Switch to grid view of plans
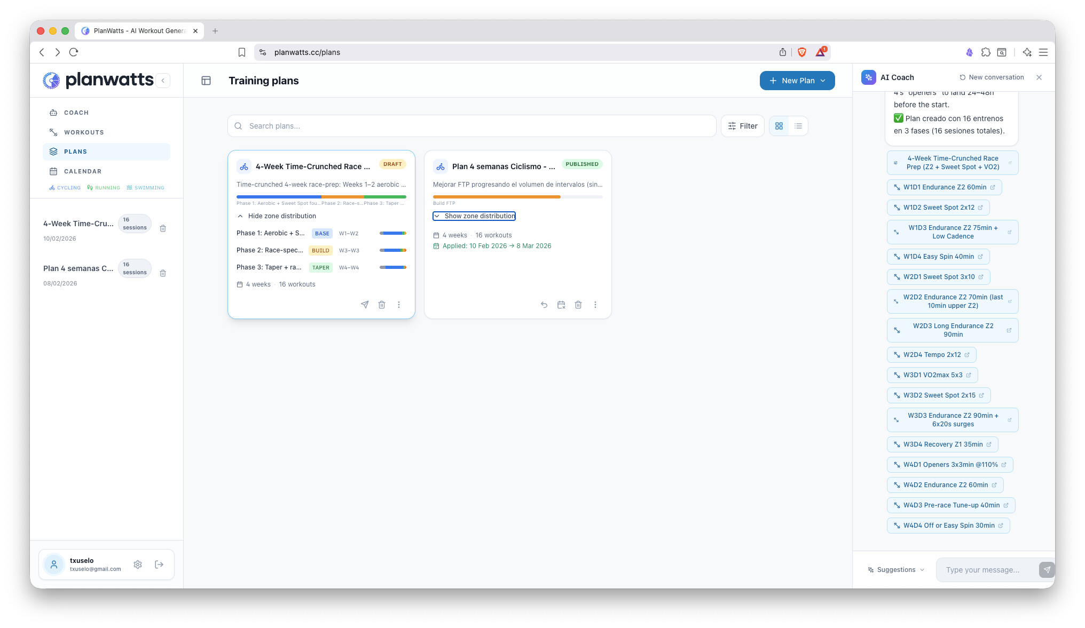The width and height of the screenshot is (1085, 628). pos(779,126)
